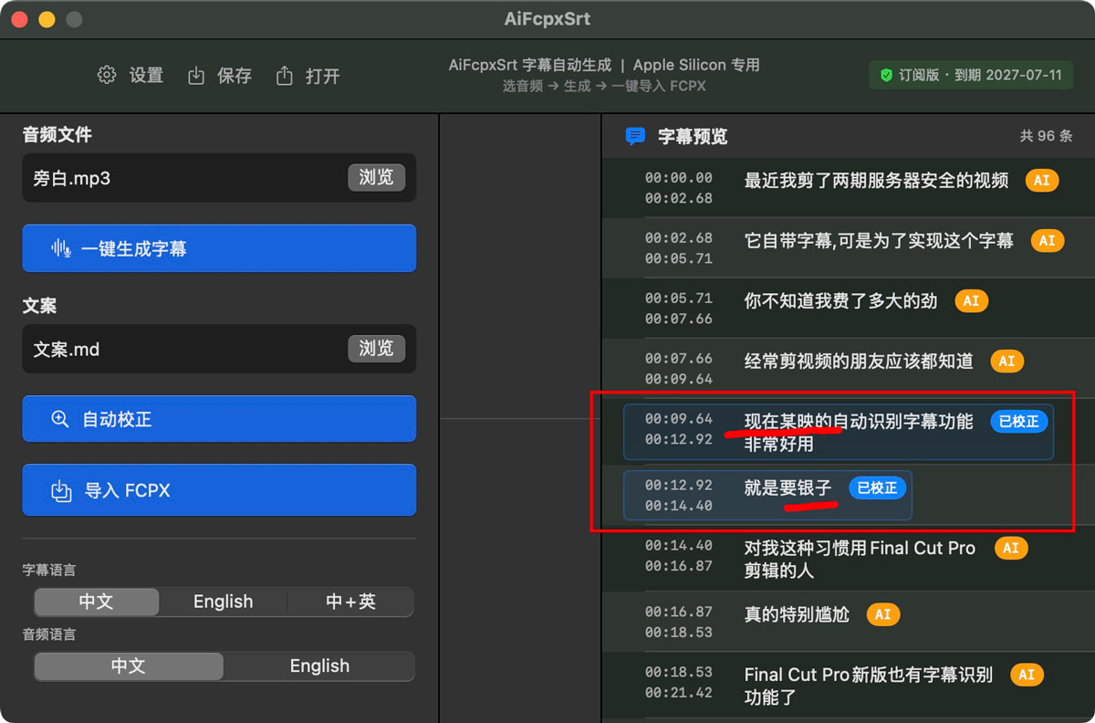Browse for audio file next to 旁白.mp3

point(376,177)
